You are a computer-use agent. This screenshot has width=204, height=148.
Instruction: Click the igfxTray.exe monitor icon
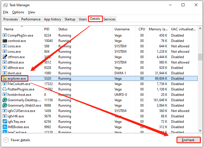click(x=5, y=121)
